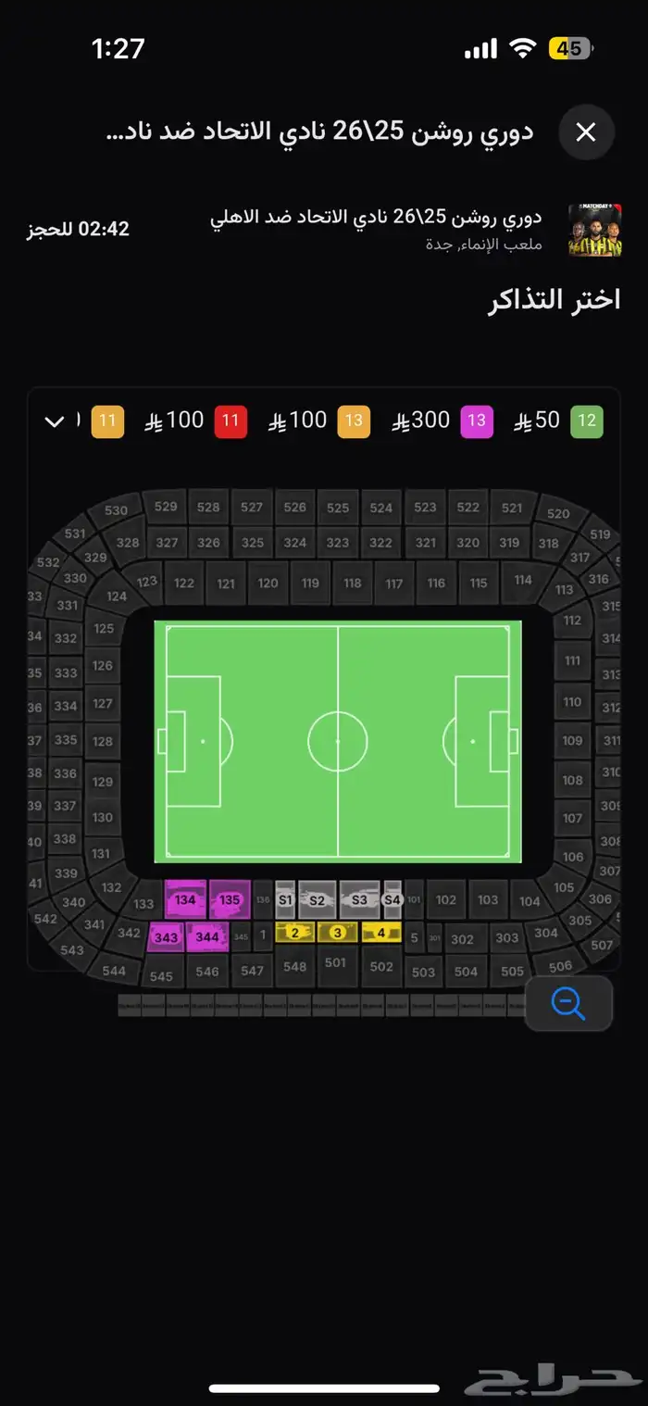This screenshot has height=1406, width=648.
Task: Select the red 100 riyal category swatch
Action: [231, 421]
